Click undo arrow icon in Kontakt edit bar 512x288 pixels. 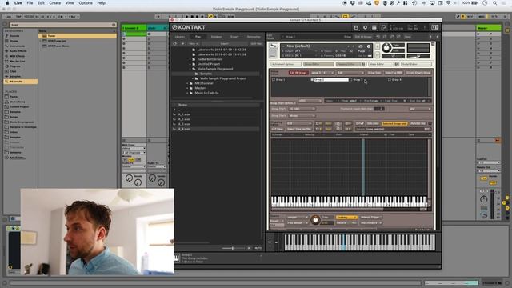click(x=378, y=37)
